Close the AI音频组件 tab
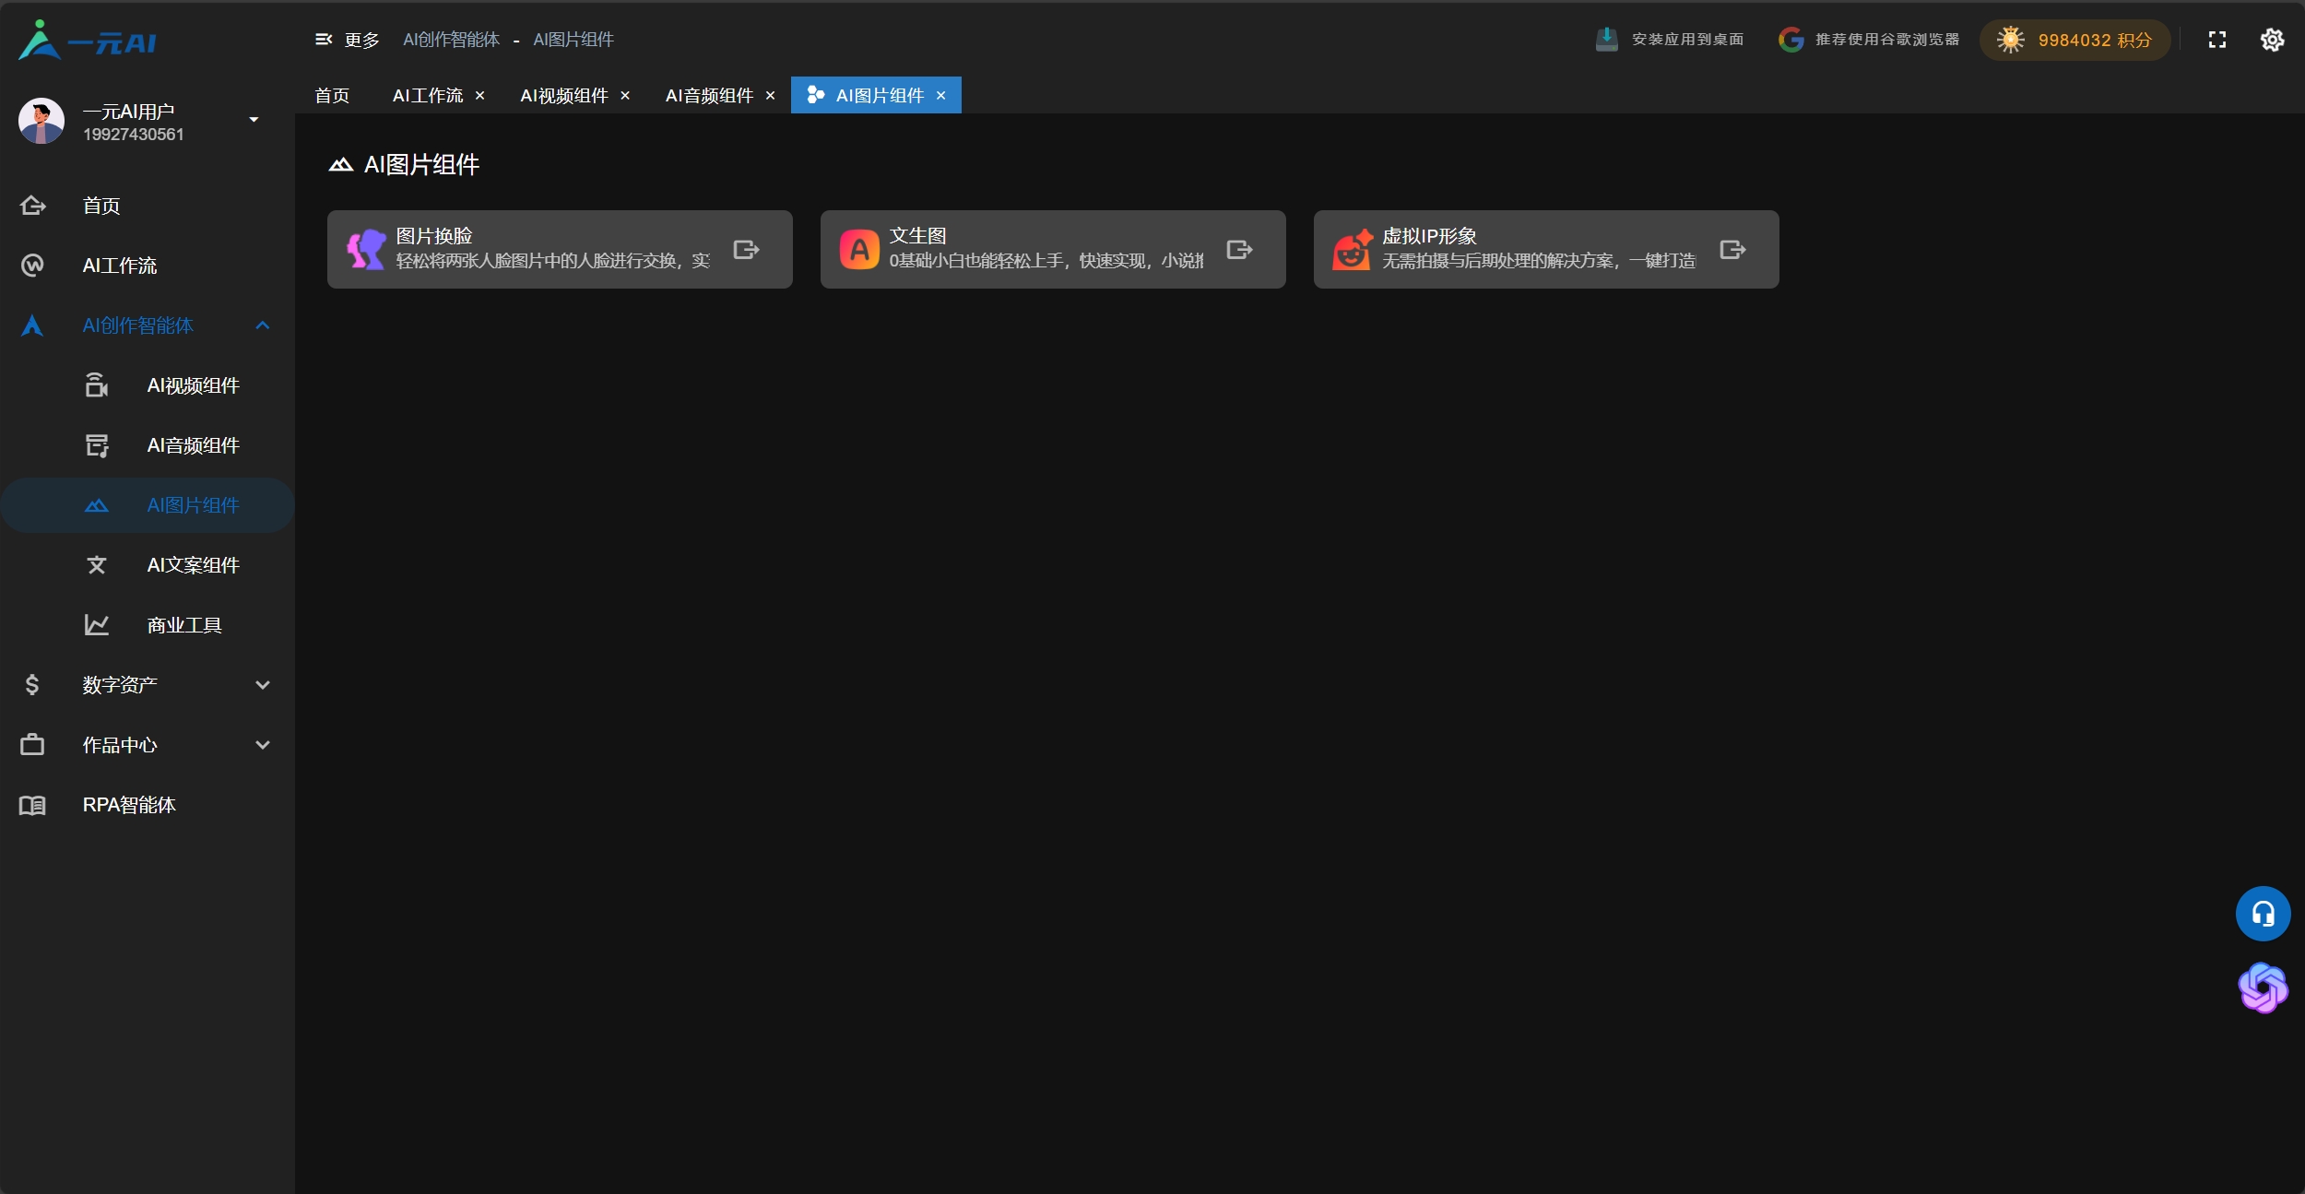The image size is (2305, 1194). (x=770, y=96)
